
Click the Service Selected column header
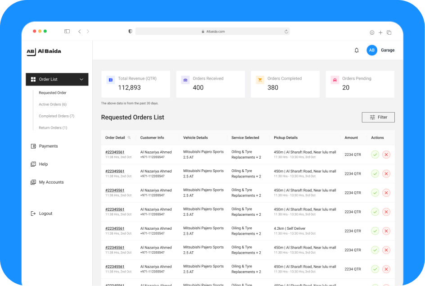coord(245,138)
